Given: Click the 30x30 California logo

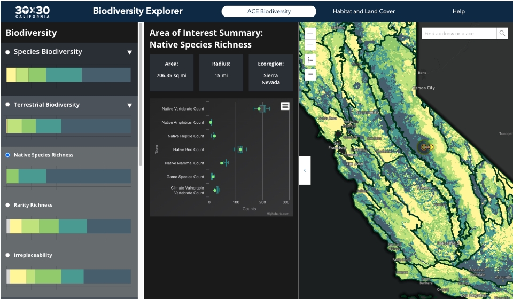Looking at the screenshot, I should (x=33, y=11).
